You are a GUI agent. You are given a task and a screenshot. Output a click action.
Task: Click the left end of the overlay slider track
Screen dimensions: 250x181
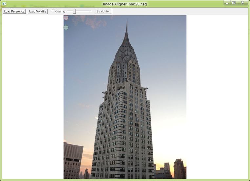pos(68,11)
